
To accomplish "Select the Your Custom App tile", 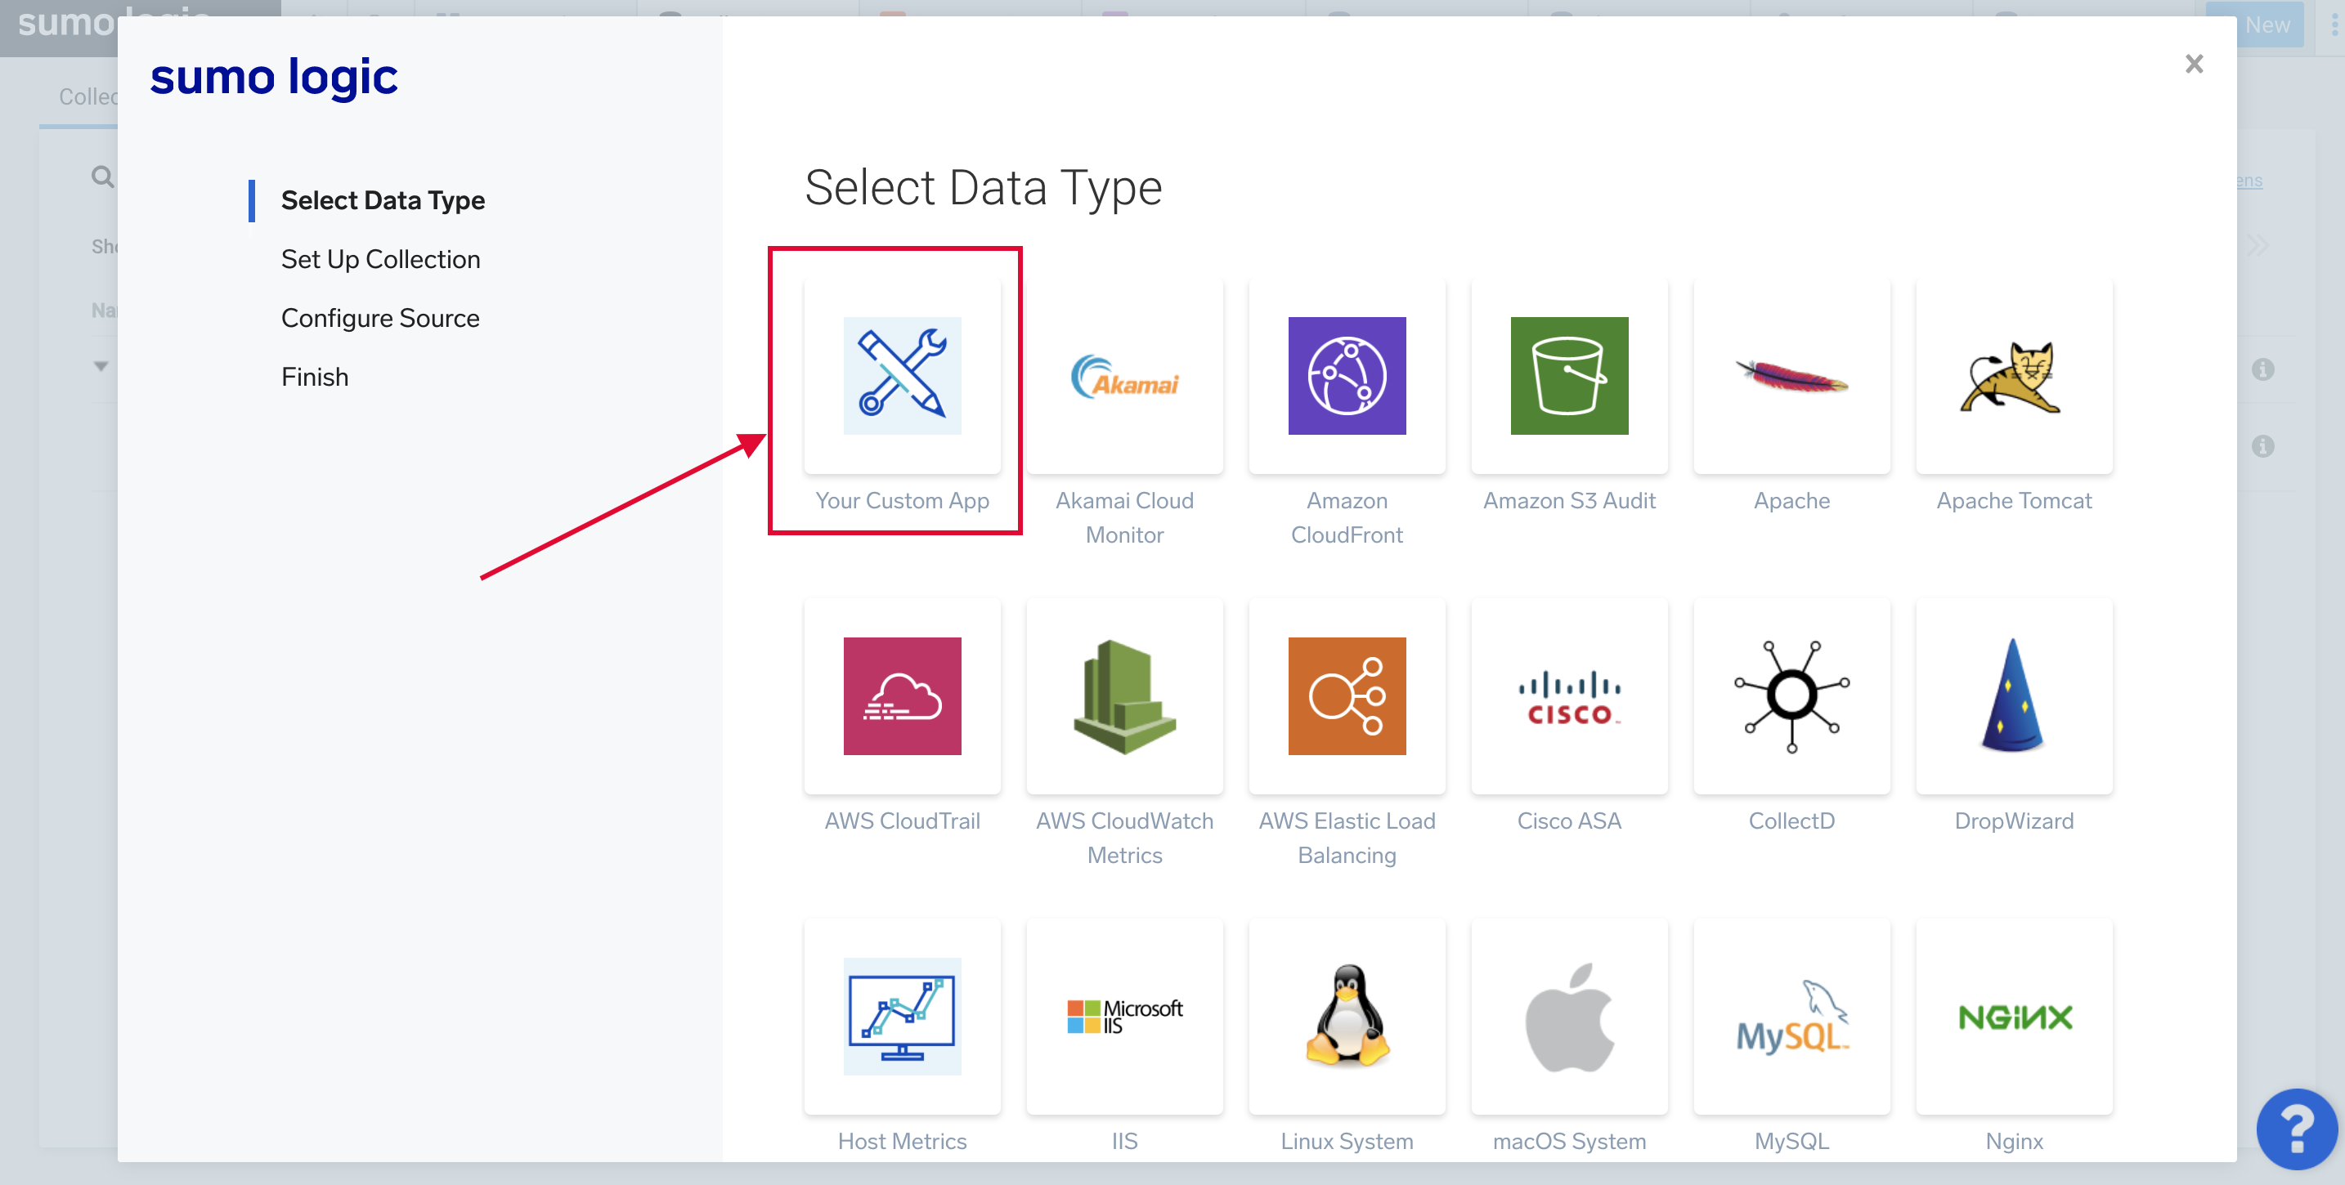I will 902,376.
